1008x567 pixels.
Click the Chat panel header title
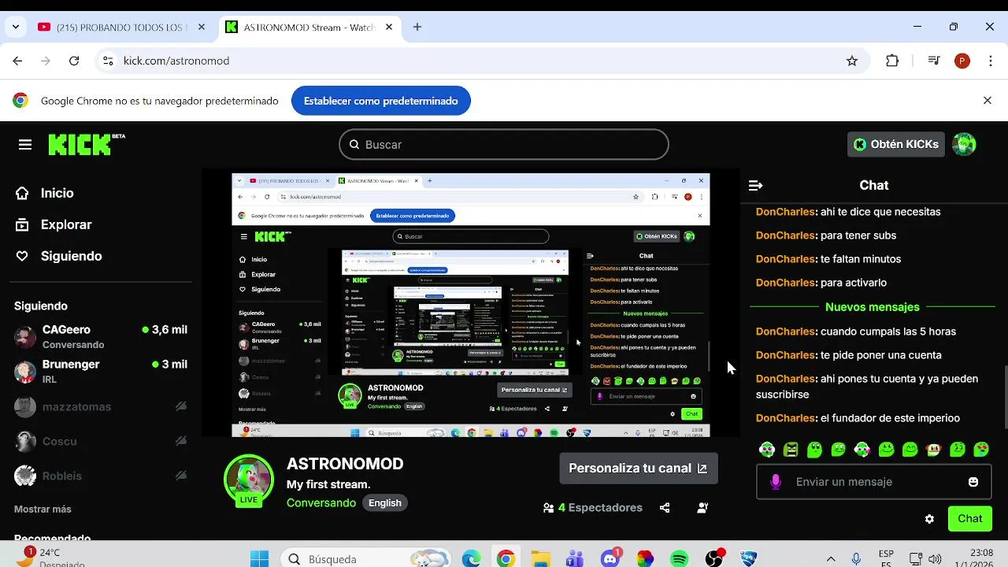(x=874, y=185)
